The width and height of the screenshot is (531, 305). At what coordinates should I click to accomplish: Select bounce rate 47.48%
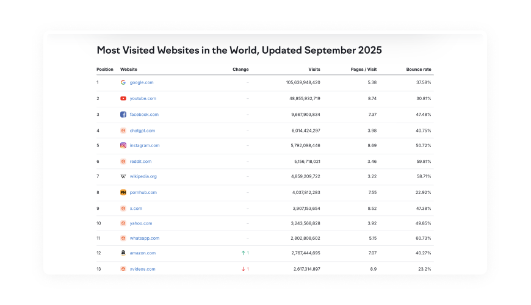(x=424, y=115)
